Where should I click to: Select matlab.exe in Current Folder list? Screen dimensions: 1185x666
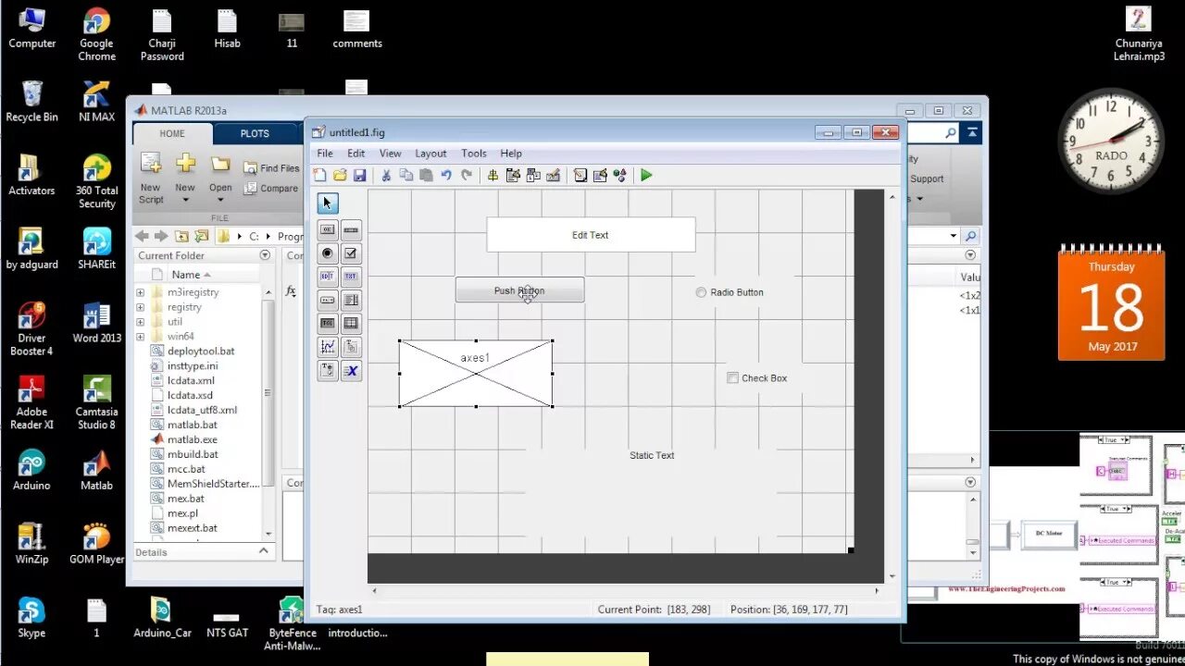pyautogui.click(x=193, y=439)
